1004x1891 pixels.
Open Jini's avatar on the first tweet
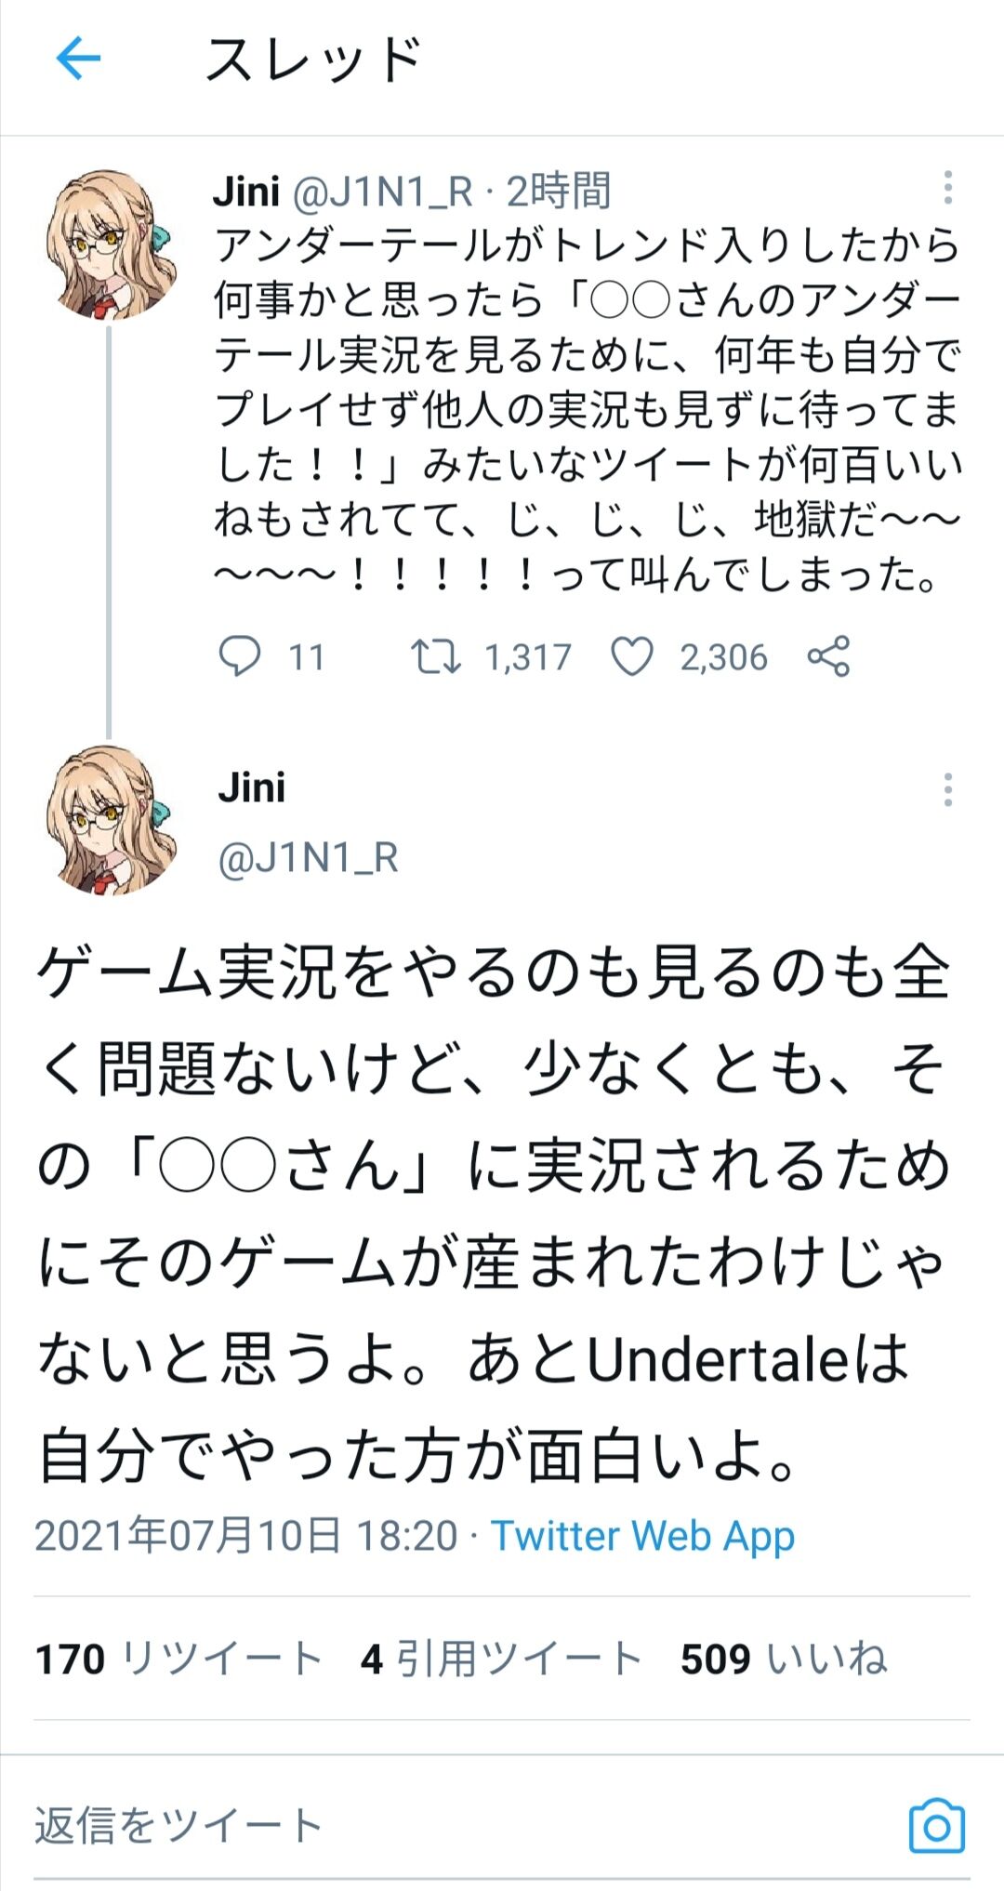tap(110, 245)
